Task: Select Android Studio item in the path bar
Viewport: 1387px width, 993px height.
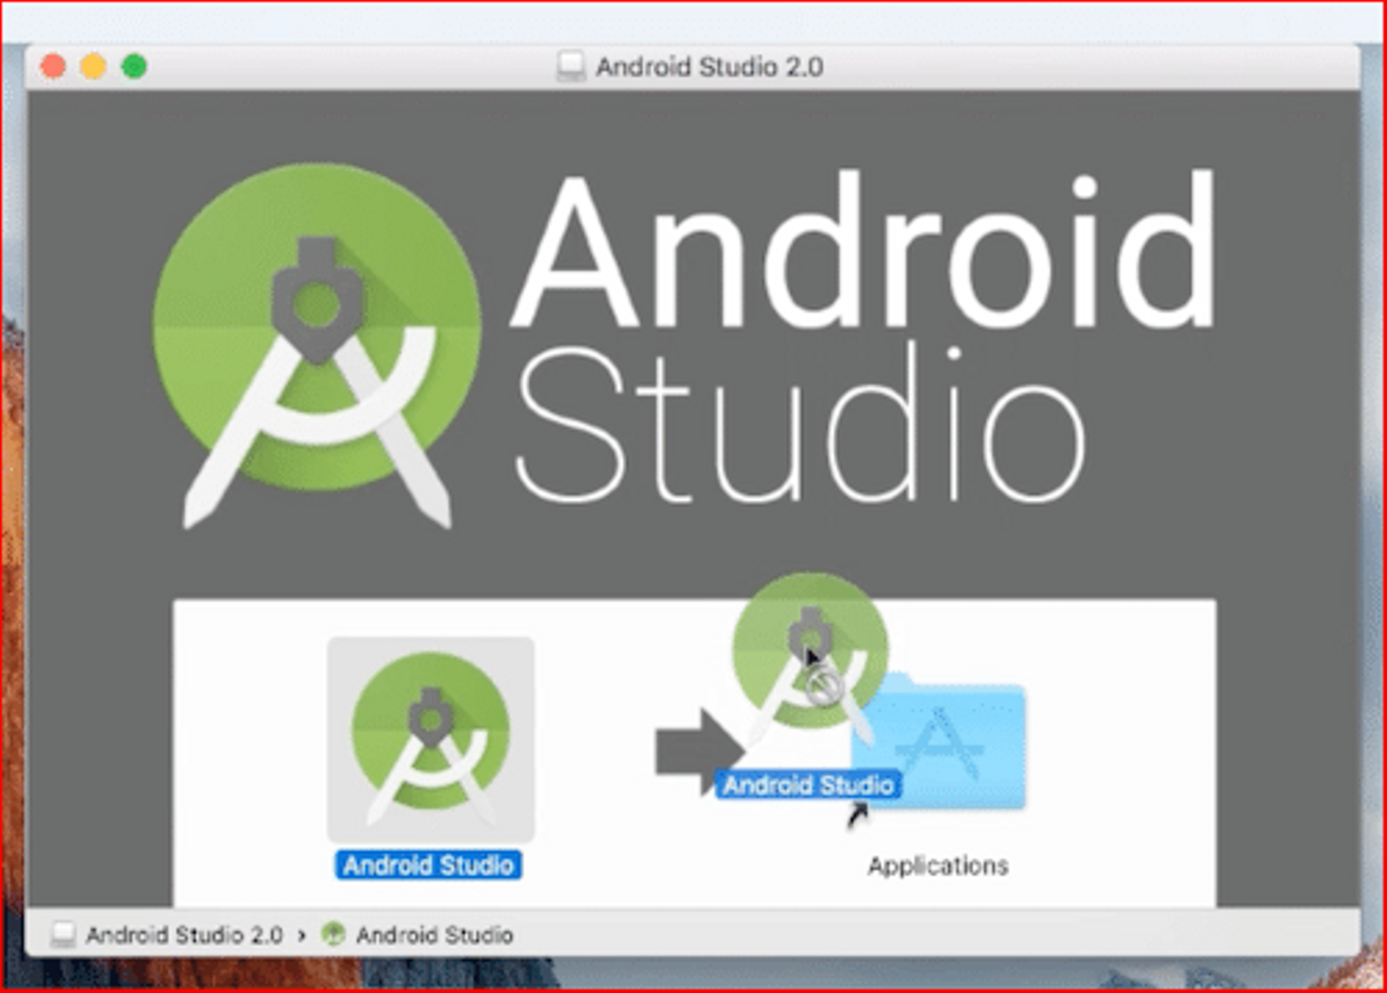Action: tap(434, 935)
